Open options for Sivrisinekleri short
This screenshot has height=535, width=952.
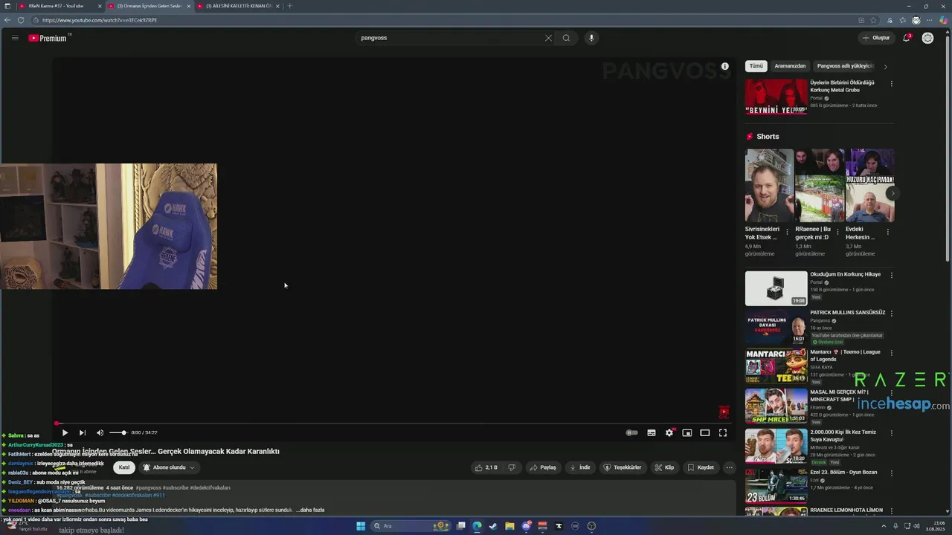point(787,232)
